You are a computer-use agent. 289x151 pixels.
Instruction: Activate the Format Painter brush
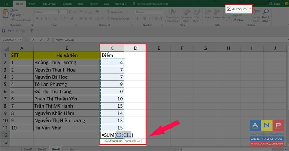[x=21, y=20]
